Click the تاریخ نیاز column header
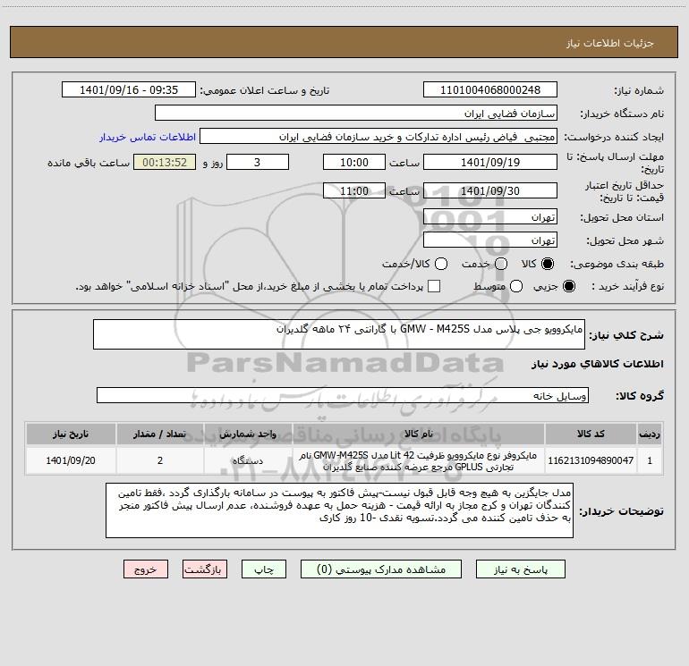 point(71,434)
